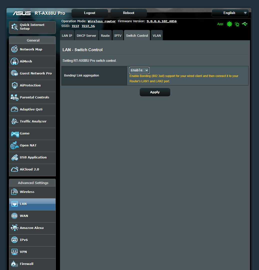
Task: Select the Switch Control tab
Action: tap(137, 36)
